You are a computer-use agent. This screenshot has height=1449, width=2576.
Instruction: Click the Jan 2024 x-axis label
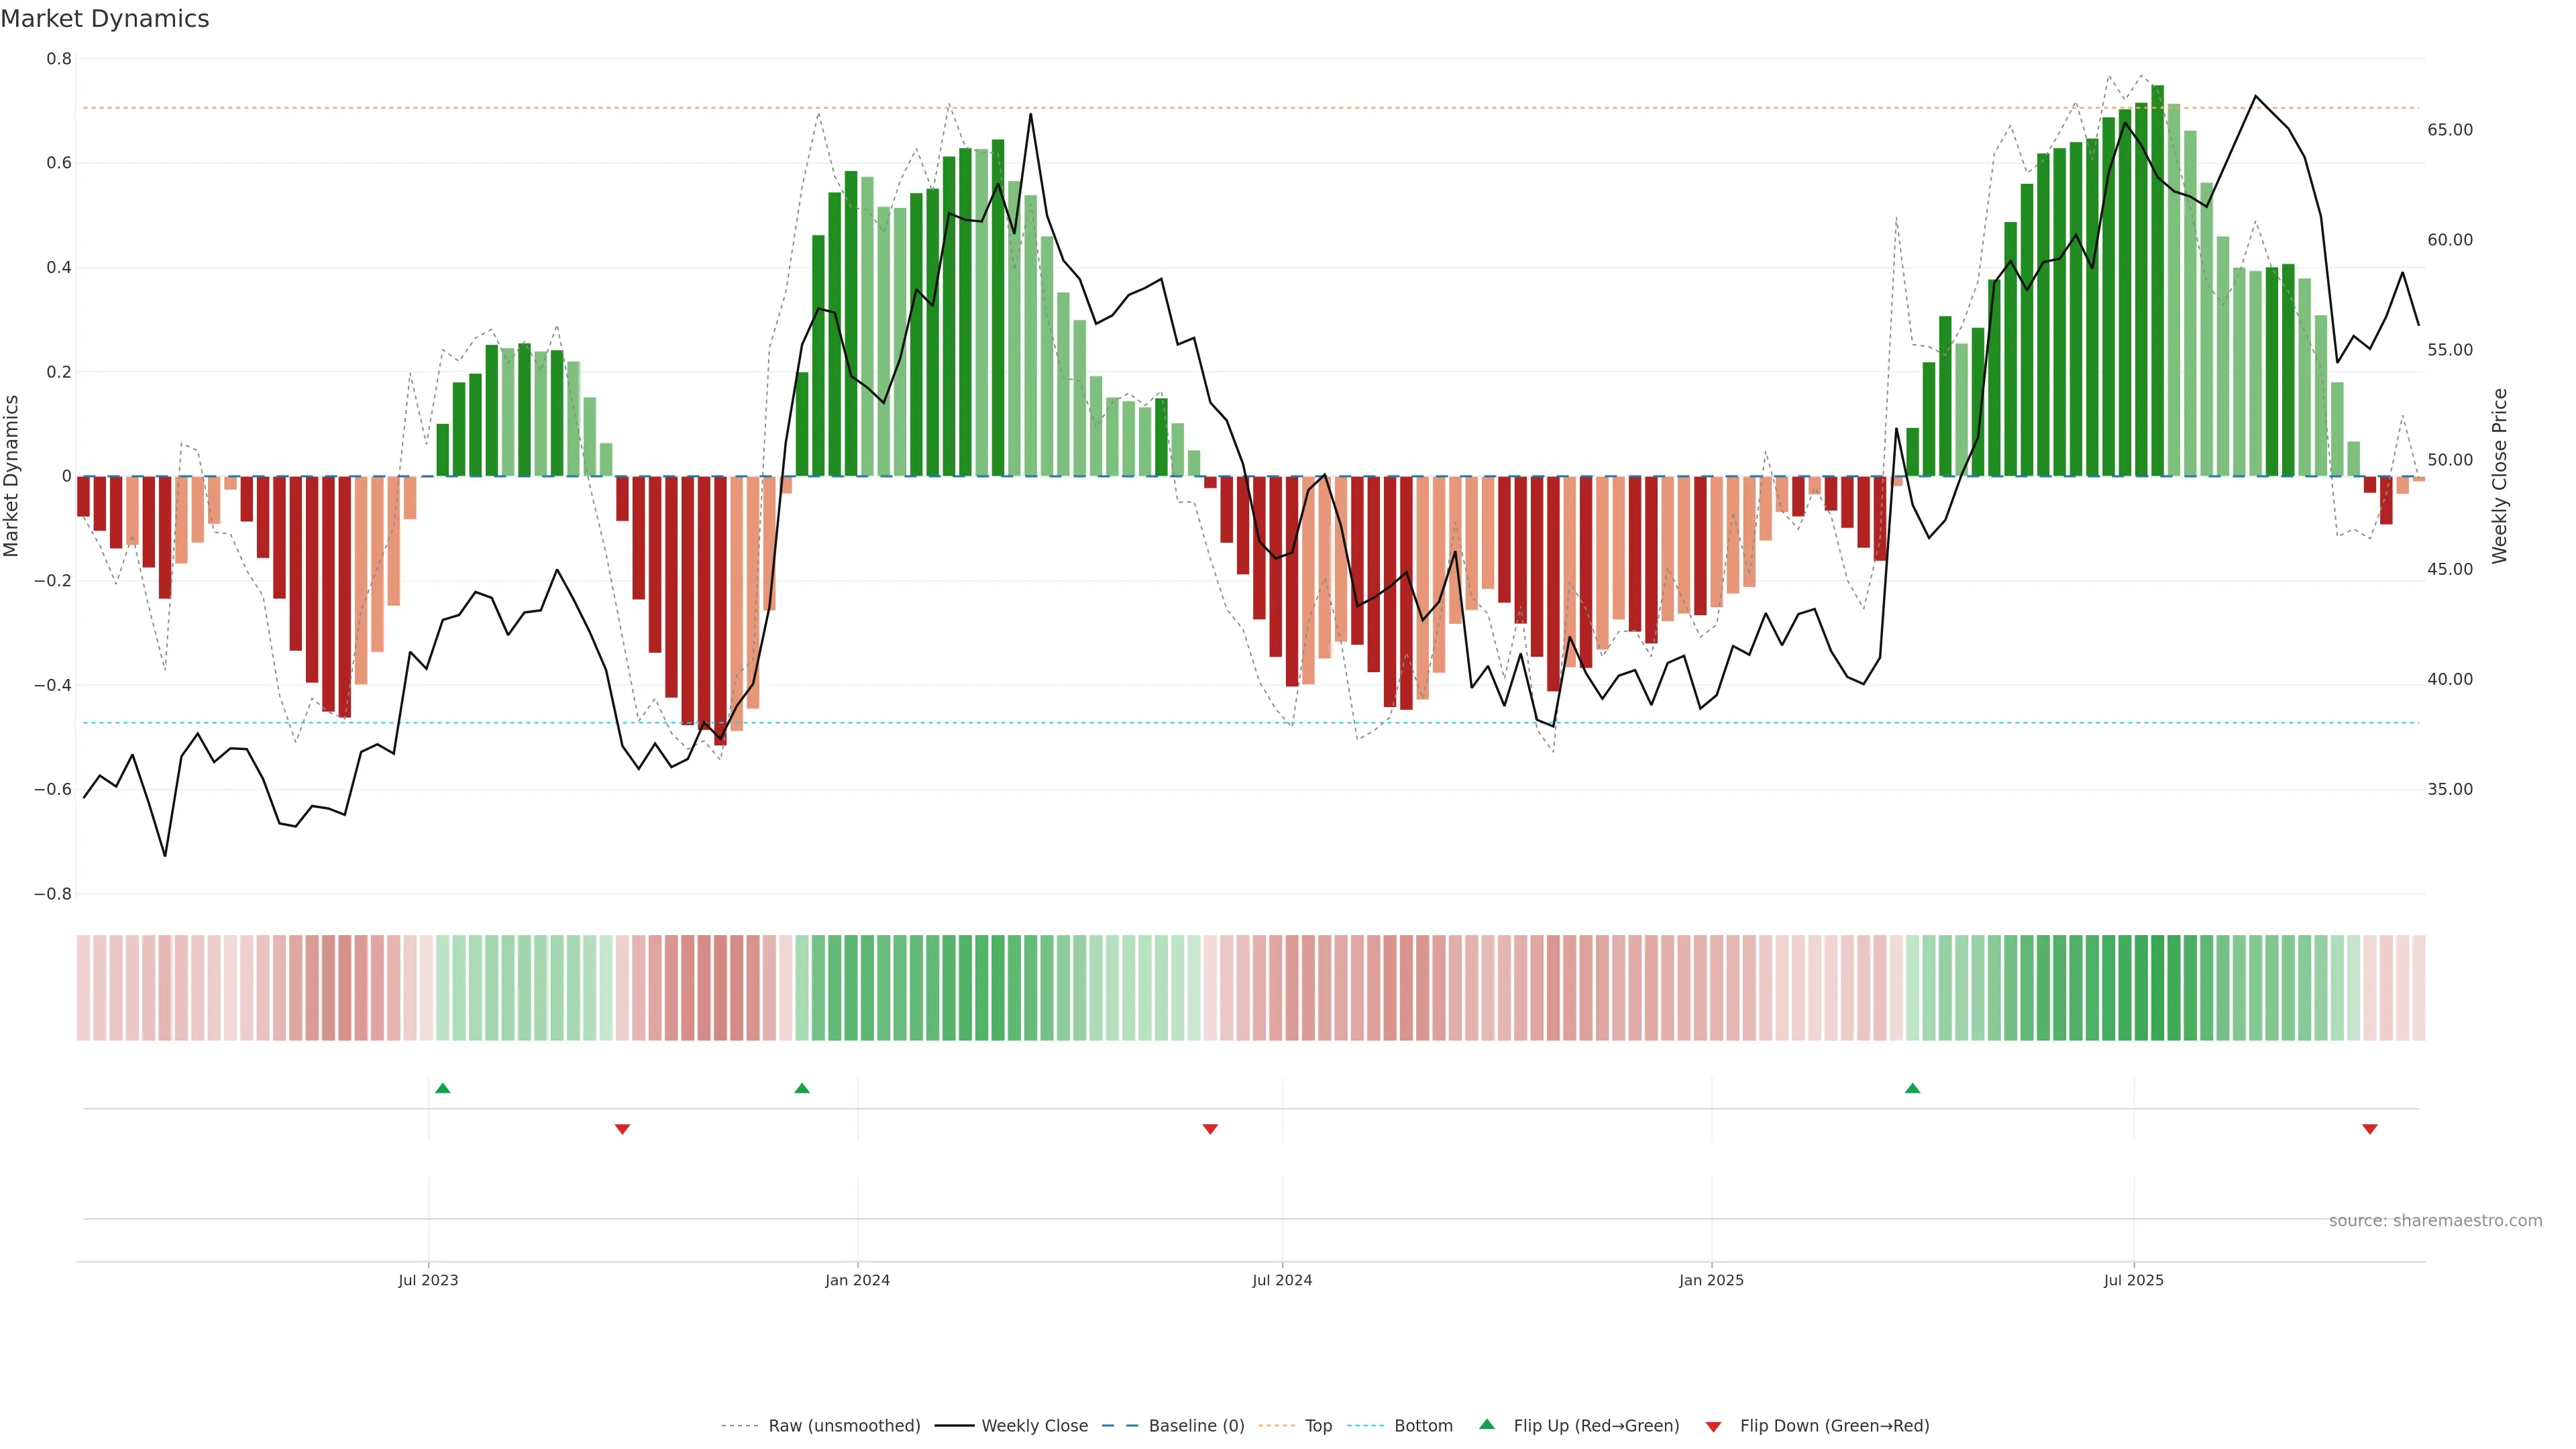(x=857, y=1280)
